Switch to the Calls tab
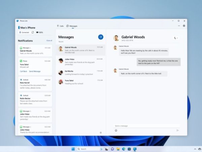The image size is (202, 152). point(60,26)
